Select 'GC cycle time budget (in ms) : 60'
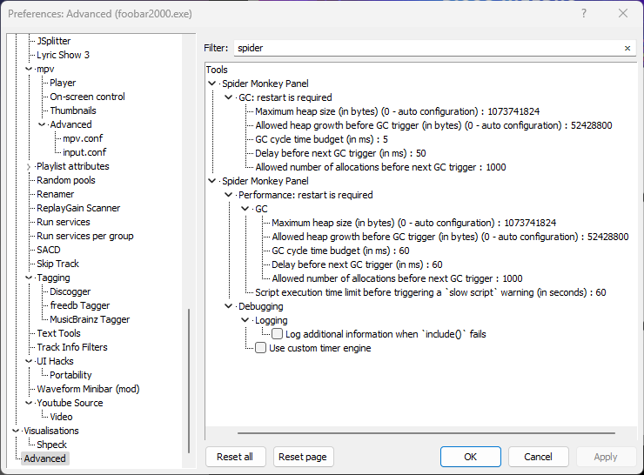This screenshot has height=475, width=644. pos(340,251)
